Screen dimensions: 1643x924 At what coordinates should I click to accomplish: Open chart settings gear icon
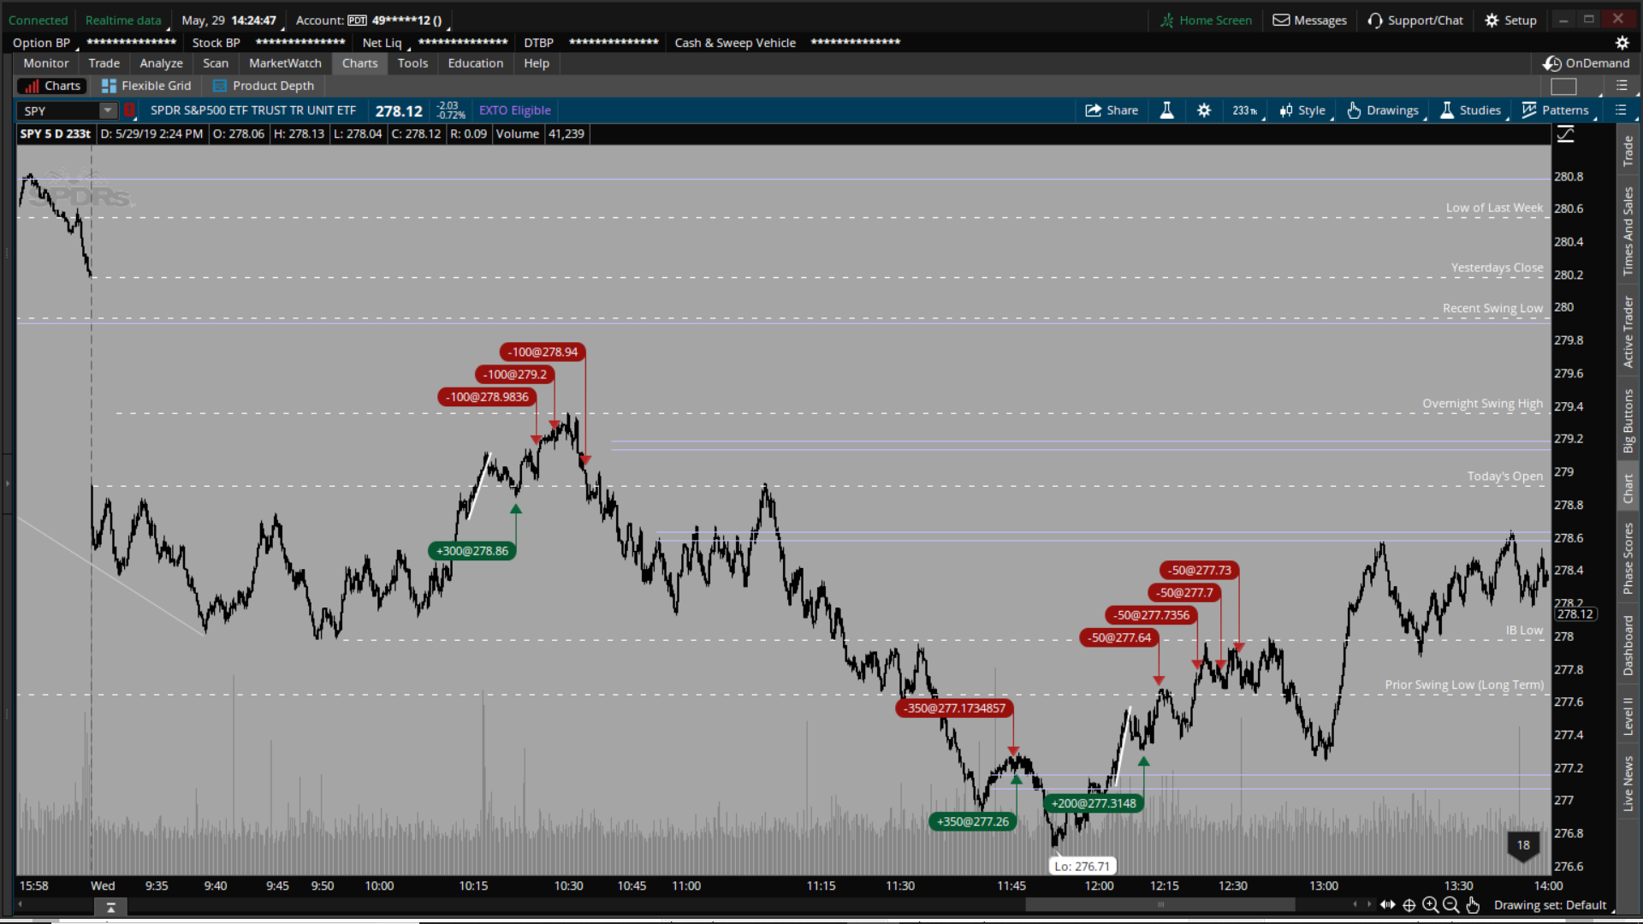(x=1204, y=110)
